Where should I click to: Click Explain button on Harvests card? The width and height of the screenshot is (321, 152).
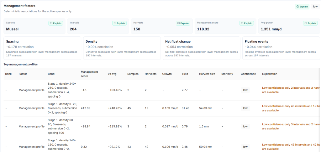pos(183,23)
